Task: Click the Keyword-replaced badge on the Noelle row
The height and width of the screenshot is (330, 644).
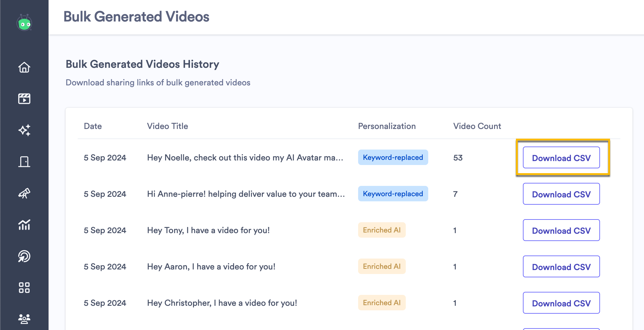Action: (393, 157)
